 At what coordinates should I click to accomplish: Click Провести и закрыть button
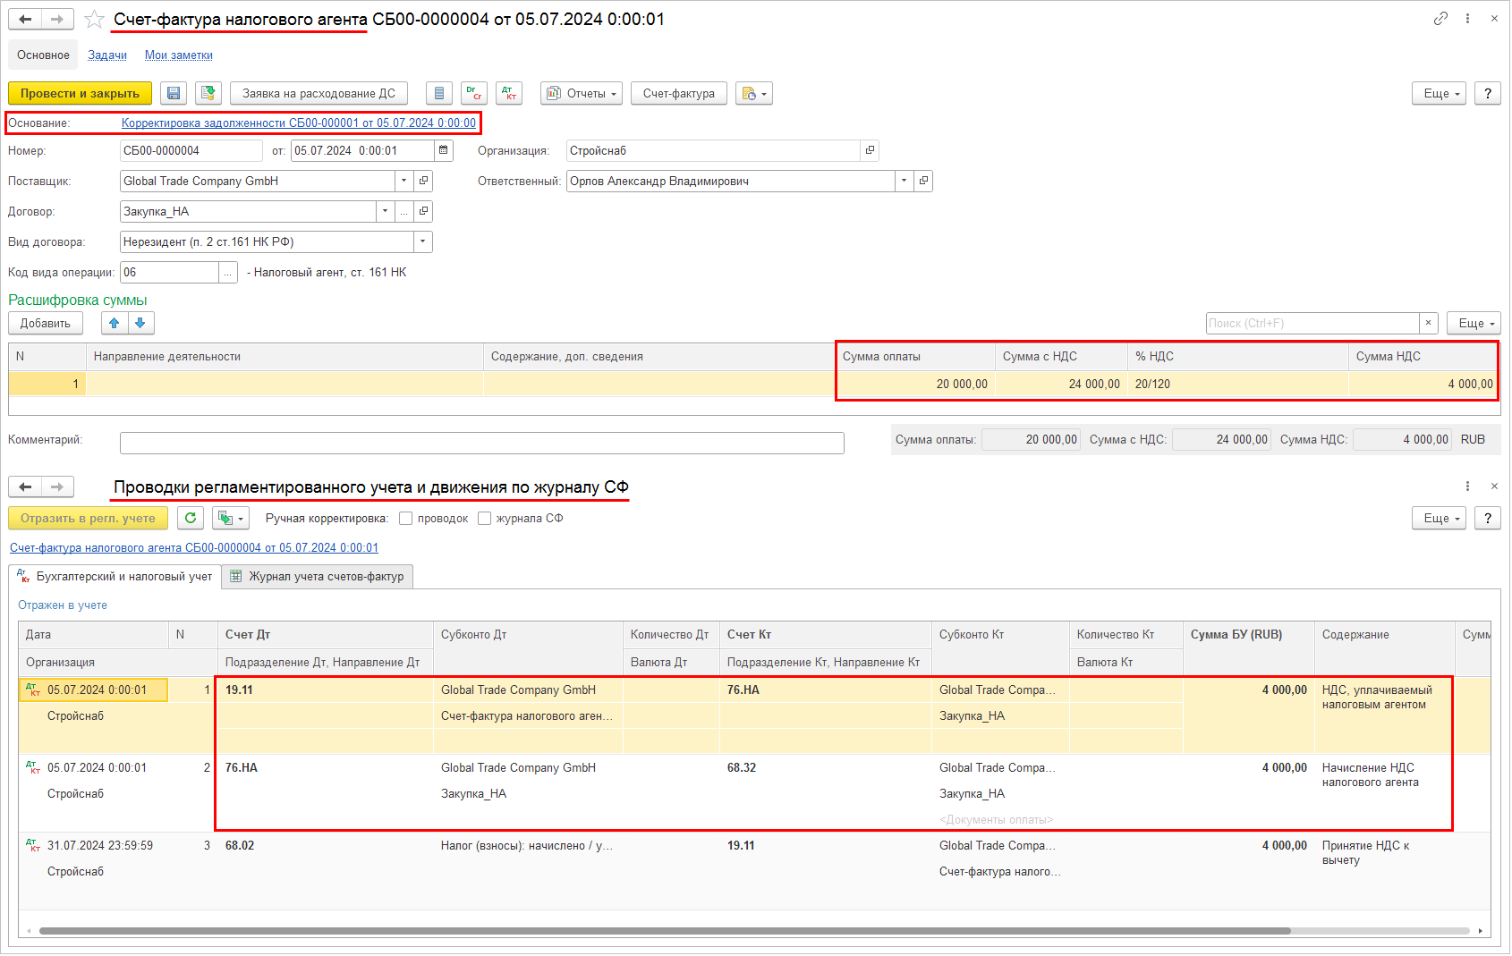[81, 93]
